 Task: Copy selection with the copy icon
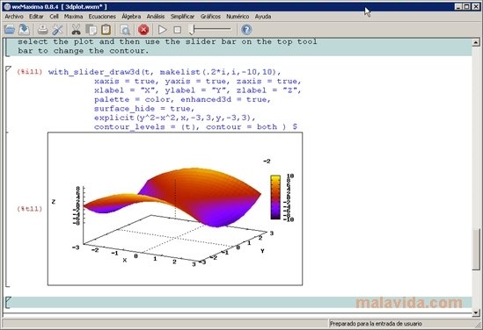[91, 30]
